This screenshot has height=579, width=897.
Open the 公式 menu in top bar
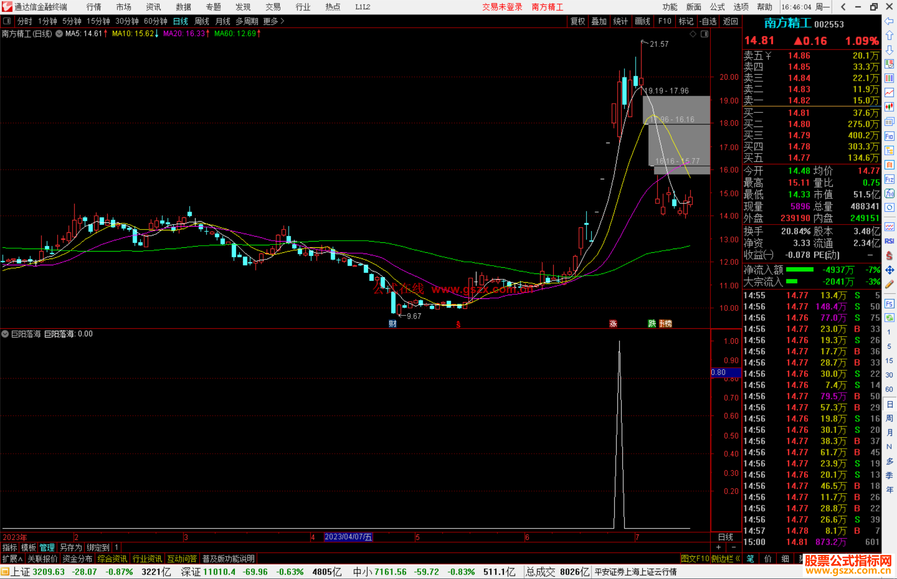tap(717, 7)
